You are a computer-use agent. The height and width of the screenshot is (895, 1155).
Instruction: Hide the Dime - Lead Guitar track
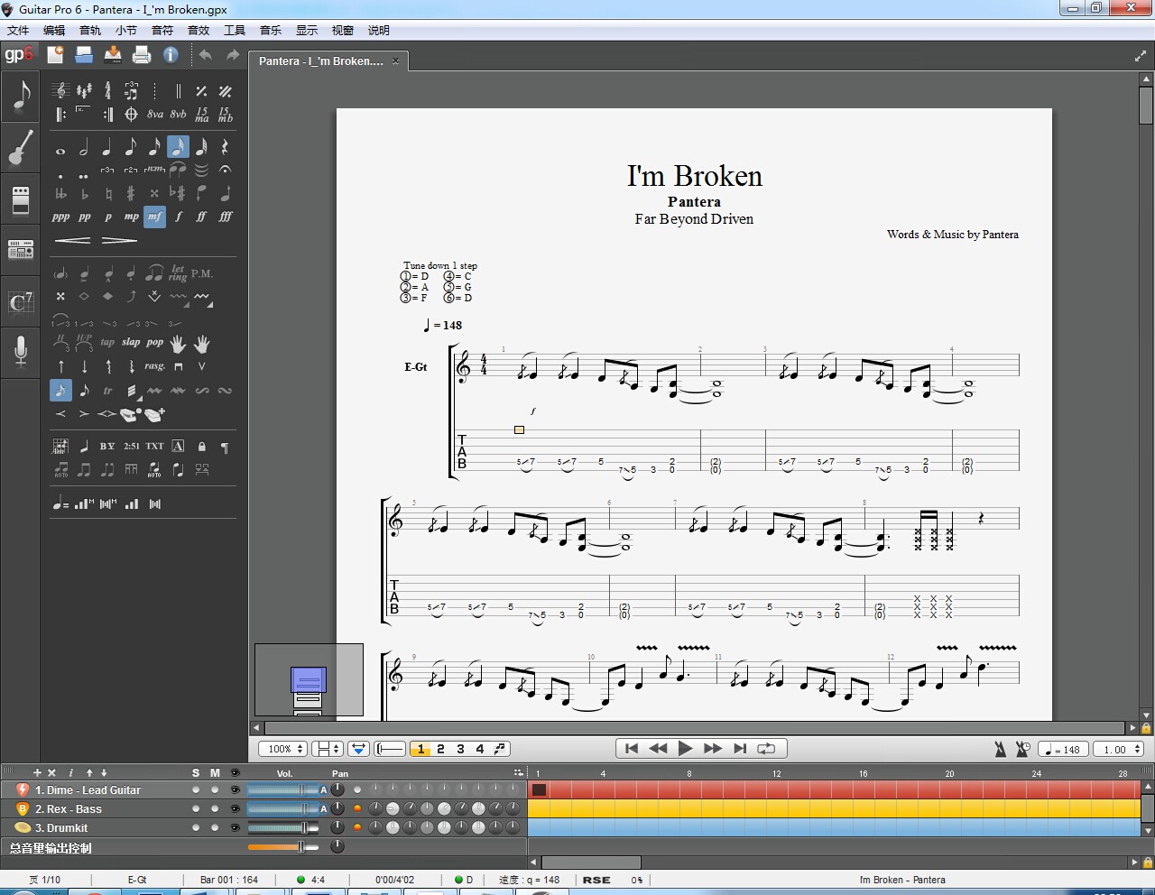[x=236, y=790]
